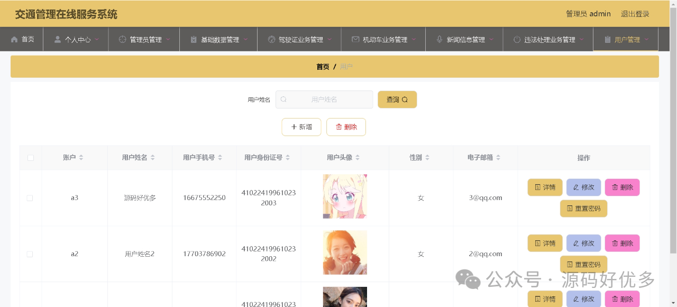Click 重置密码 for user a2
This screenshot has height=307, width=677.
(x=583, y=265)
